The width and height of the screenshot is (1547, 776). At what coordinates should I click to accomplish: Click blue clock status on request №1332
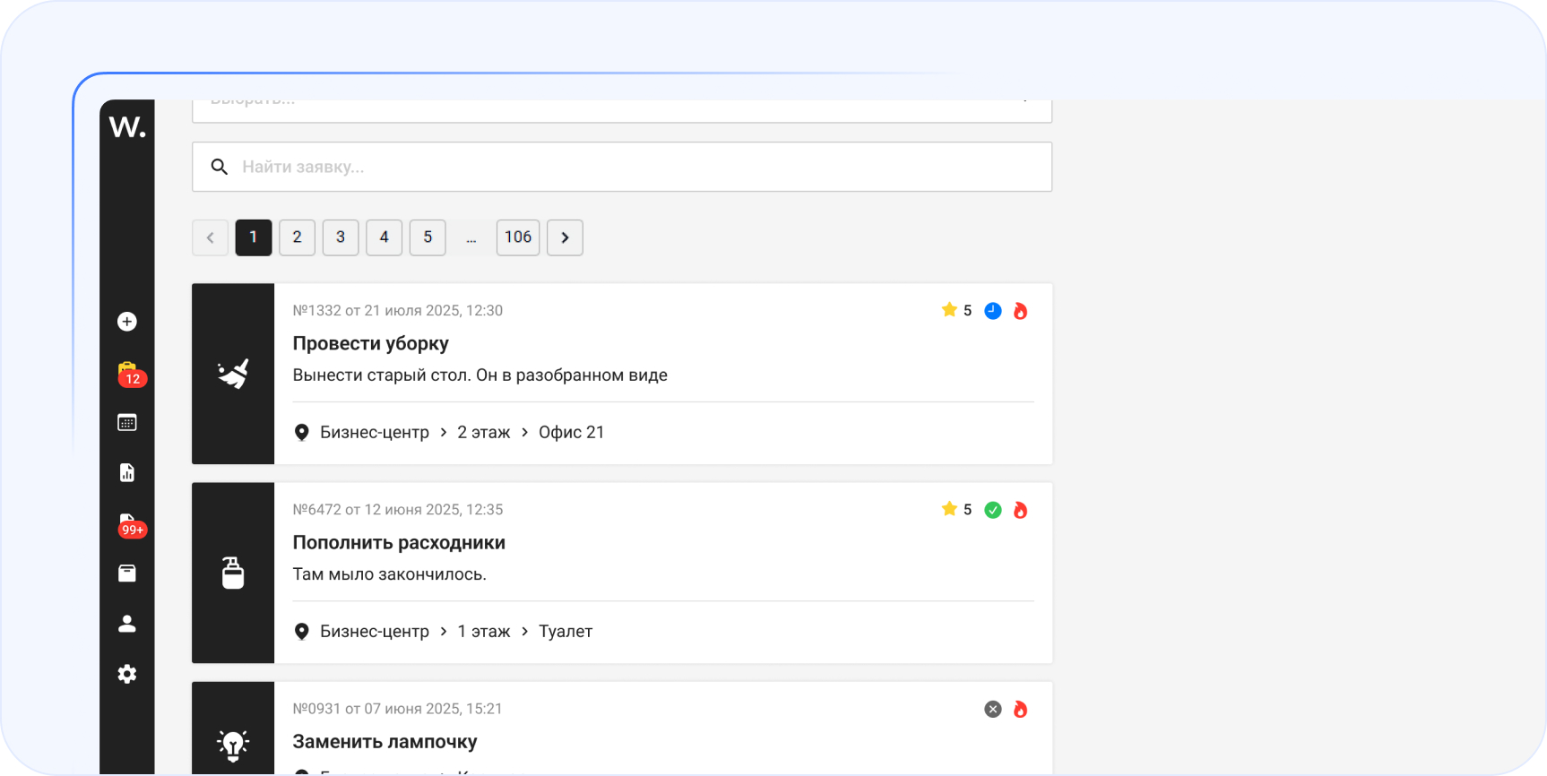coord(993,311)
